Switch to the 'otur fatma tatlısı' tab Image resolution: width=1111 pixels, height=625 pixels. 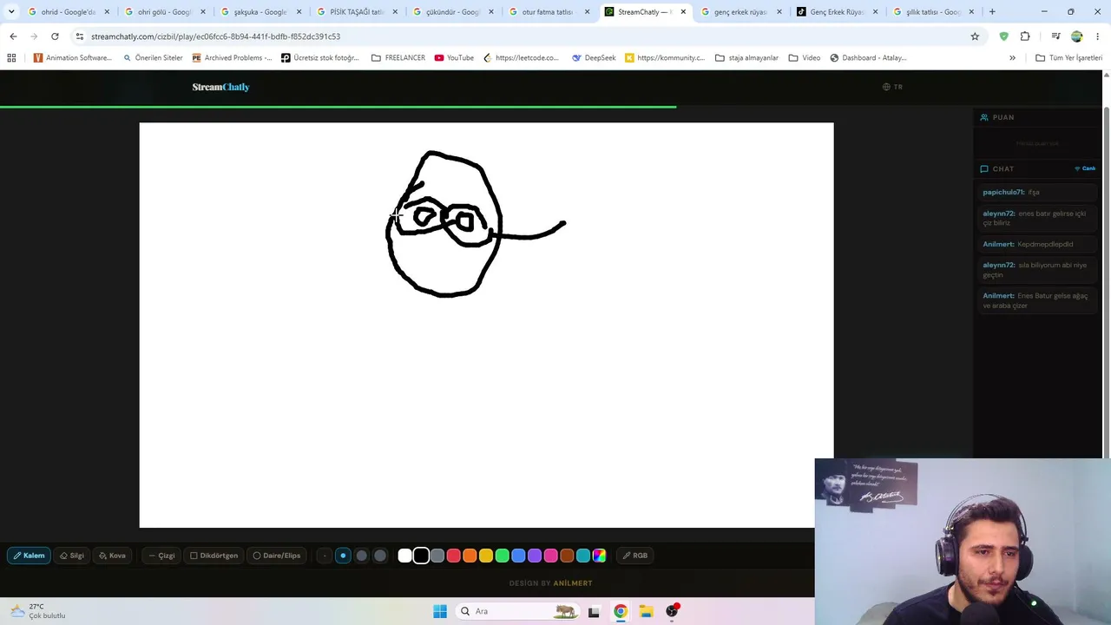pos(549,12)
